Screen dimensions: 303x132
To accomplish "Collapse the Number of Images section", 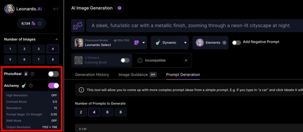I will pos(57,39).
